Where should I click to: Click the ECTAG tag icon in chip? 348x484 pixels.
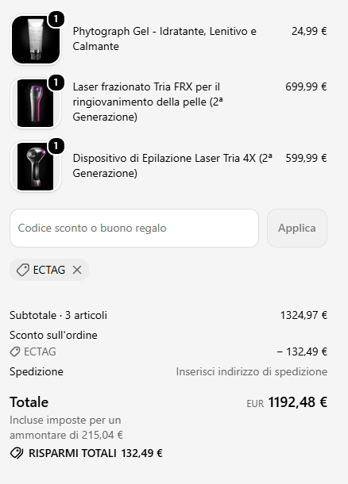coord(22,270)
